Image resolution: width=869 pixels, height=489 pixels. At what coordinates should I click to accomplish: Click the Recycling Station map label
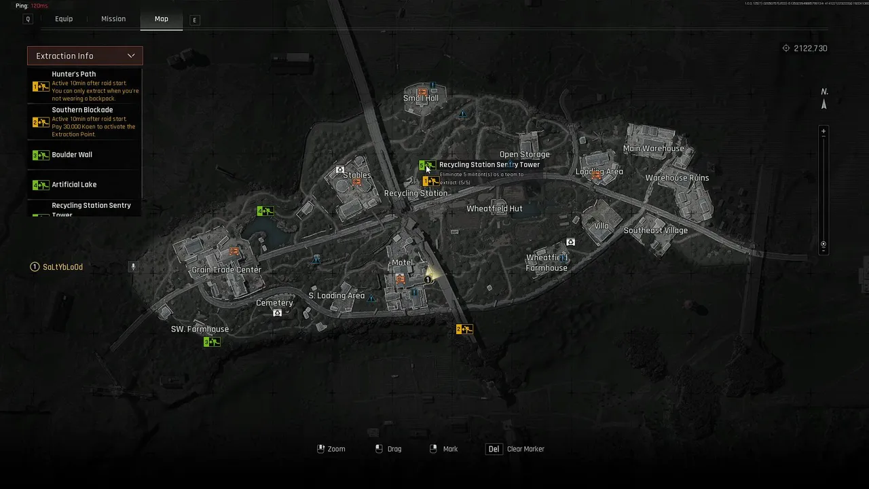tap(416, 194)
